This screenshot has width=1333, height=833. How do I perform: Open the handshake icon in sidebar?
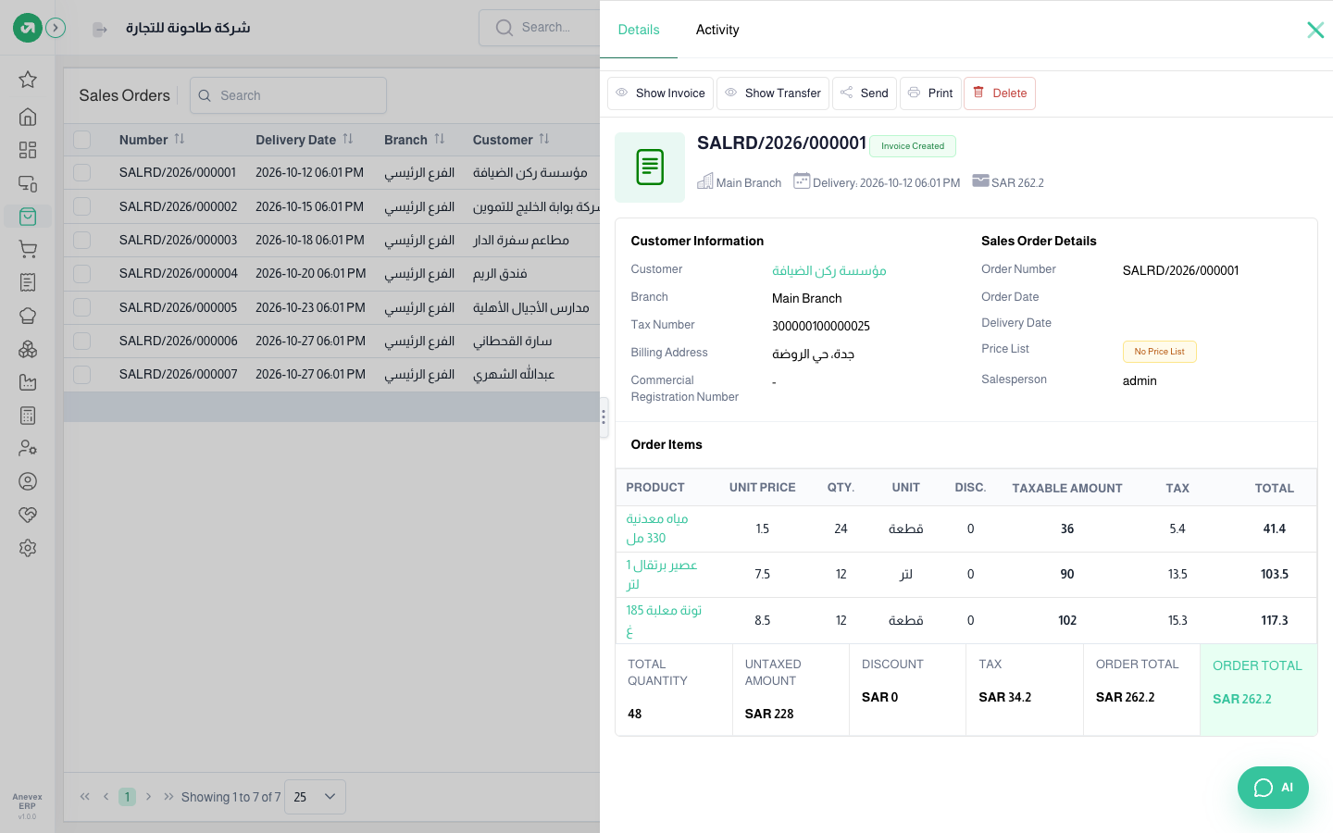pos(28,515)
